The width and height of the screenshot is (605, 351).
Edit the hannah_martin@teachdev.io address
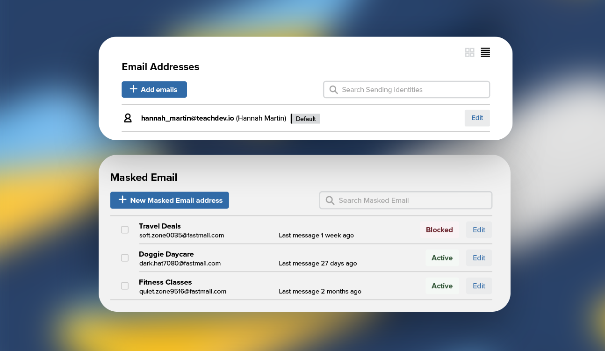[x=477, y=118]
